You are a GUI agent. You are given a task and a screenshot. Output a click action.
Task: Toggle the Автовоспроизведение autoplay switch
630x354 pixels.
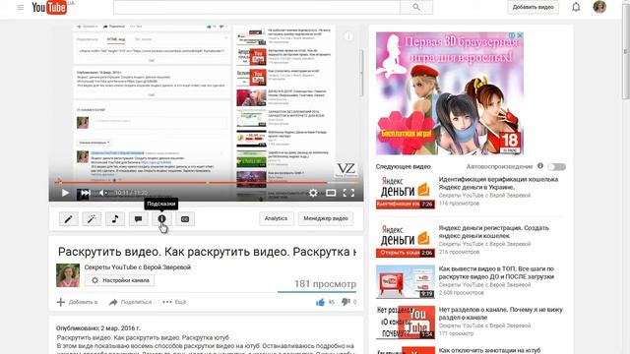556,166
